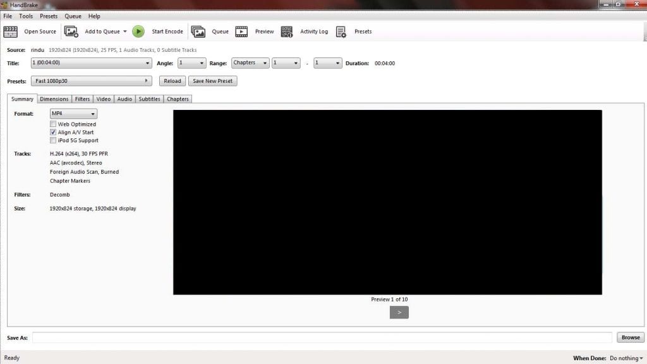Show the Presets panel icon
Screen dimensions: 647x364
click(341, 31)
